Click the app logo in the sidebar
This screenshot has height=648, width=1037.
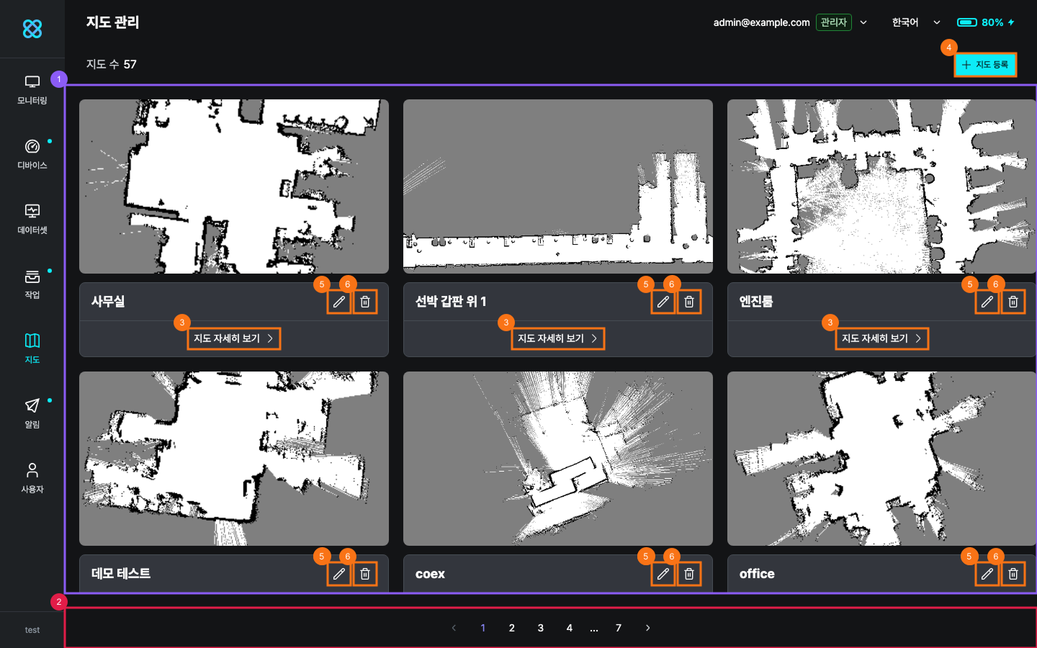point(32,29)
